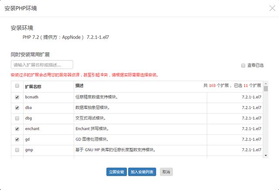Viewport: 279px width, 190px height.
Task: Click the 立即安装 button
Action: [116, 172]
